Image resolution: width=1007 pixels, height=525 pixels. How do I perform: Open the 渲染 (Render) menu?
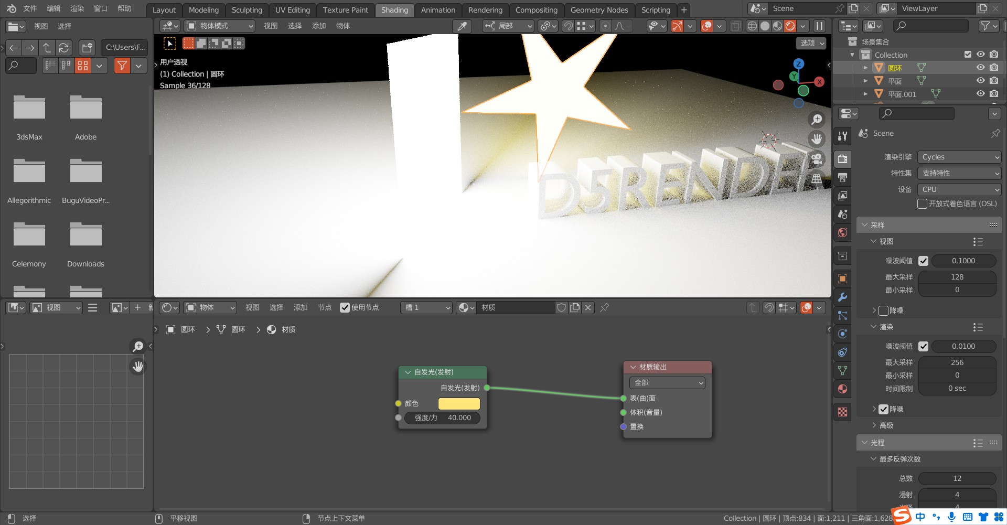pos(77,8)
